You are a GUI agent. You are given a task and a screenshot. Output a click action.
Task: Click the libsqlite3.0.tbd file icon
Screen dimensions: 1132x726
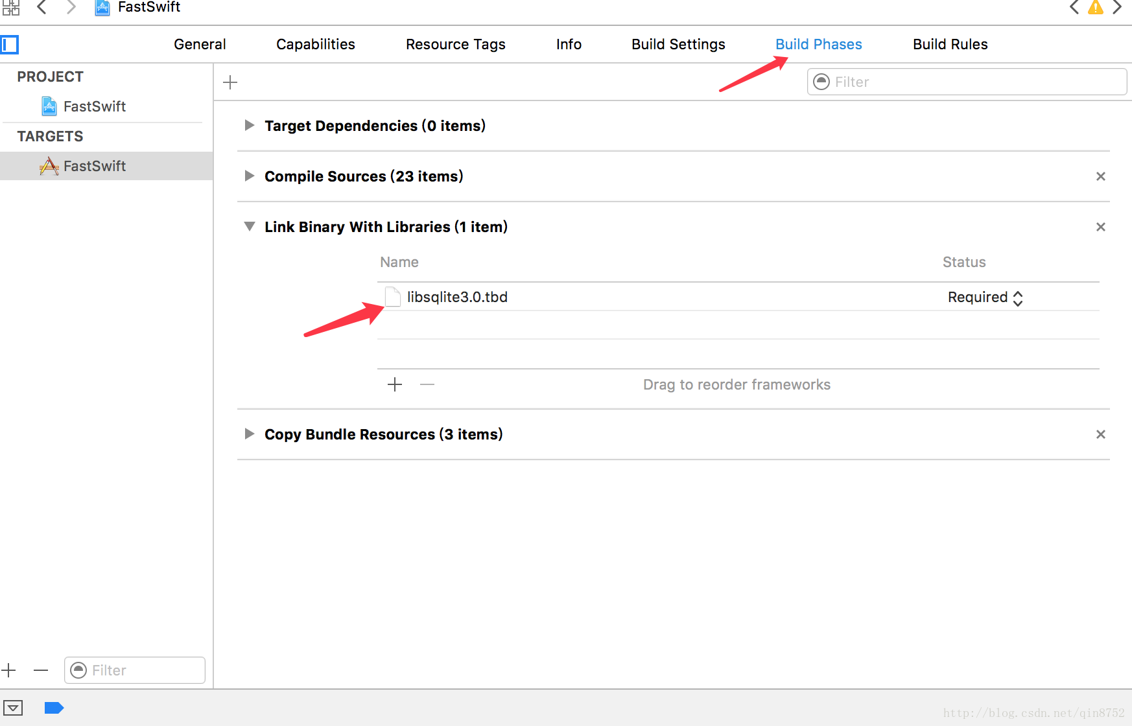click(393, 297)
